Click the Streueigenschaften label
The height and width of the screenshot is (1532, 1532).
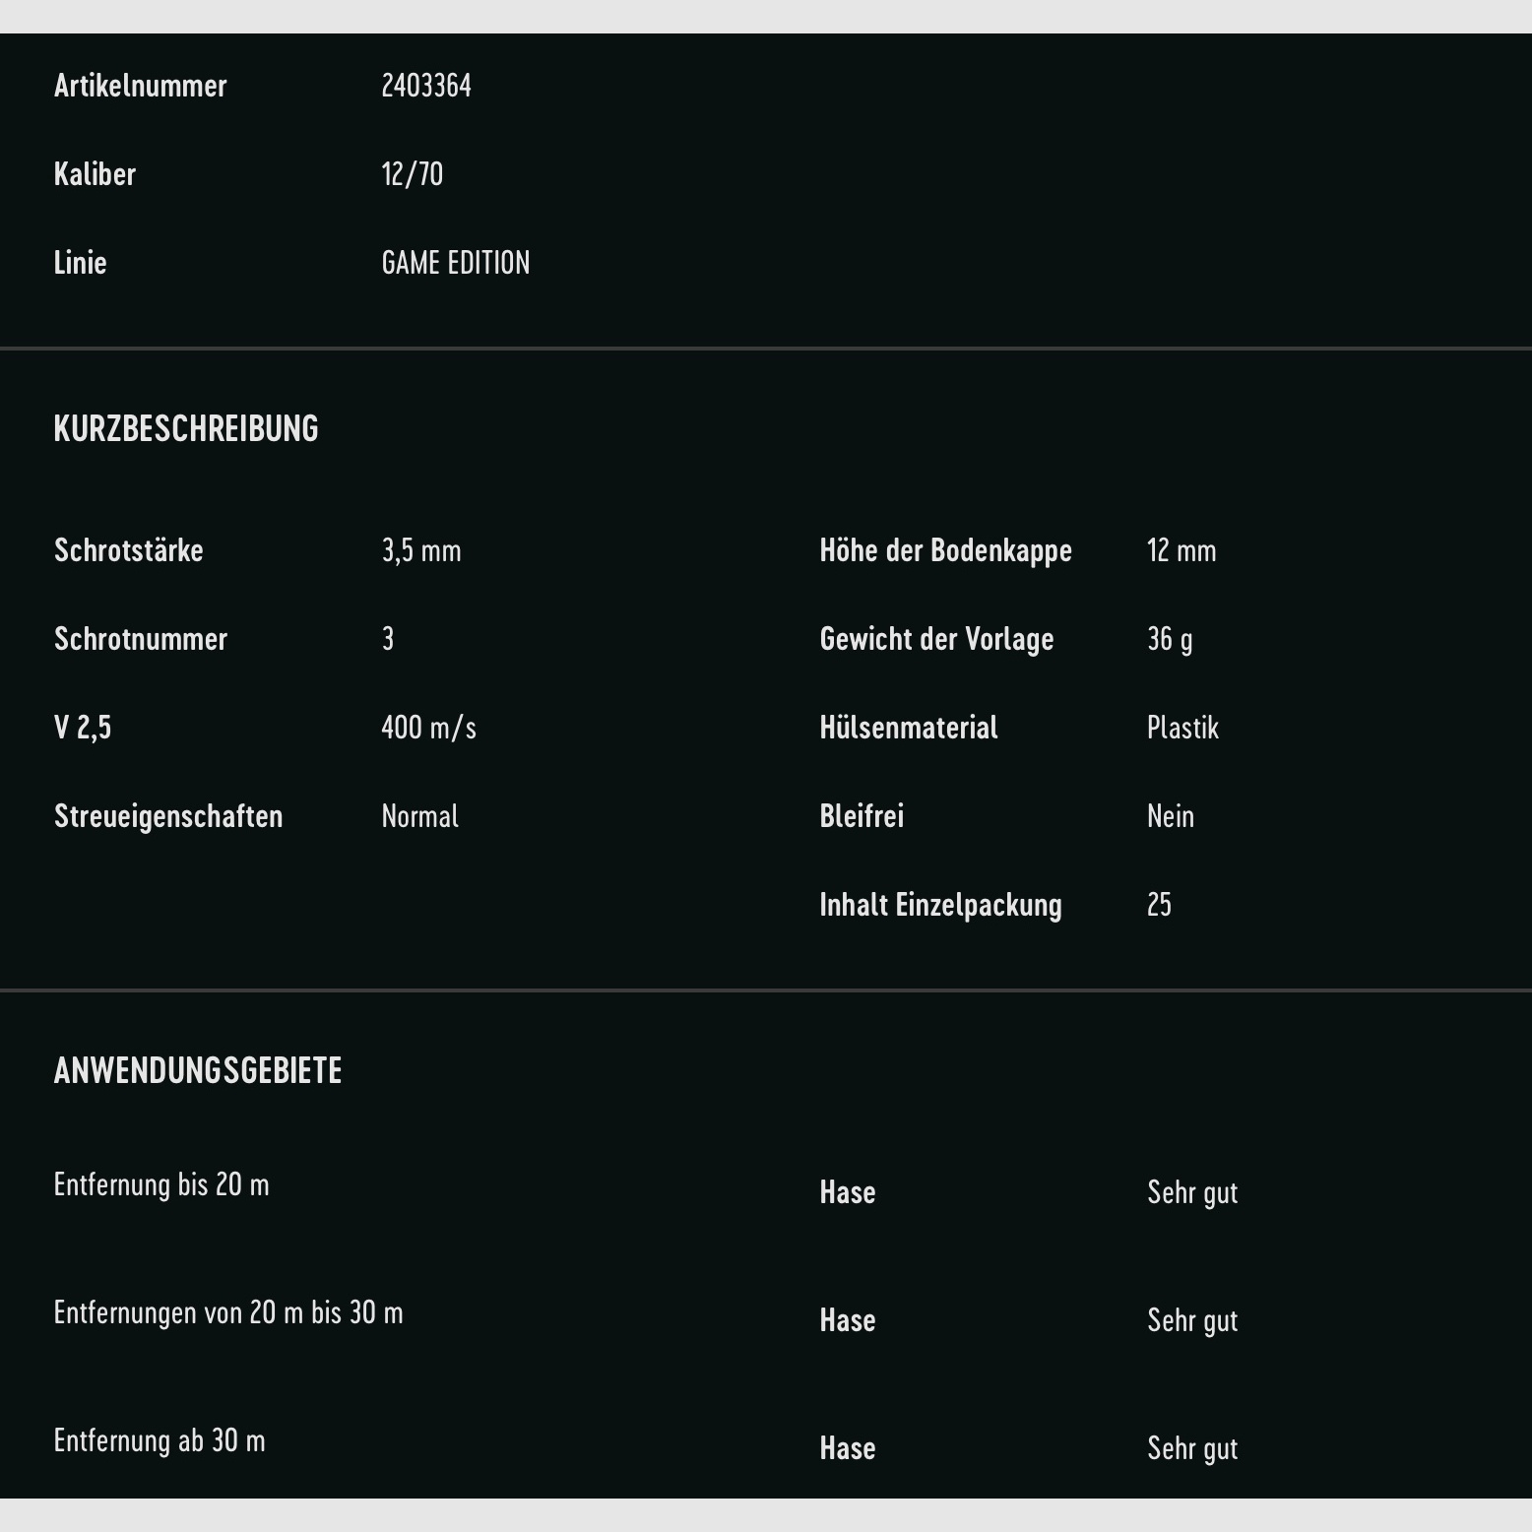click(x=168, y=816)
